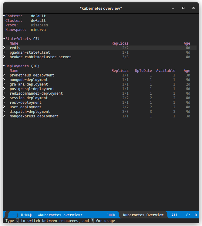
Task: Click the All position indicator
Action: 174,215
